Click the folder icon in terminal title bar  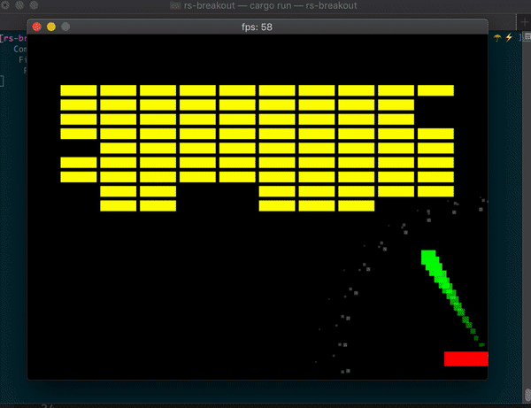coord(175,5)
